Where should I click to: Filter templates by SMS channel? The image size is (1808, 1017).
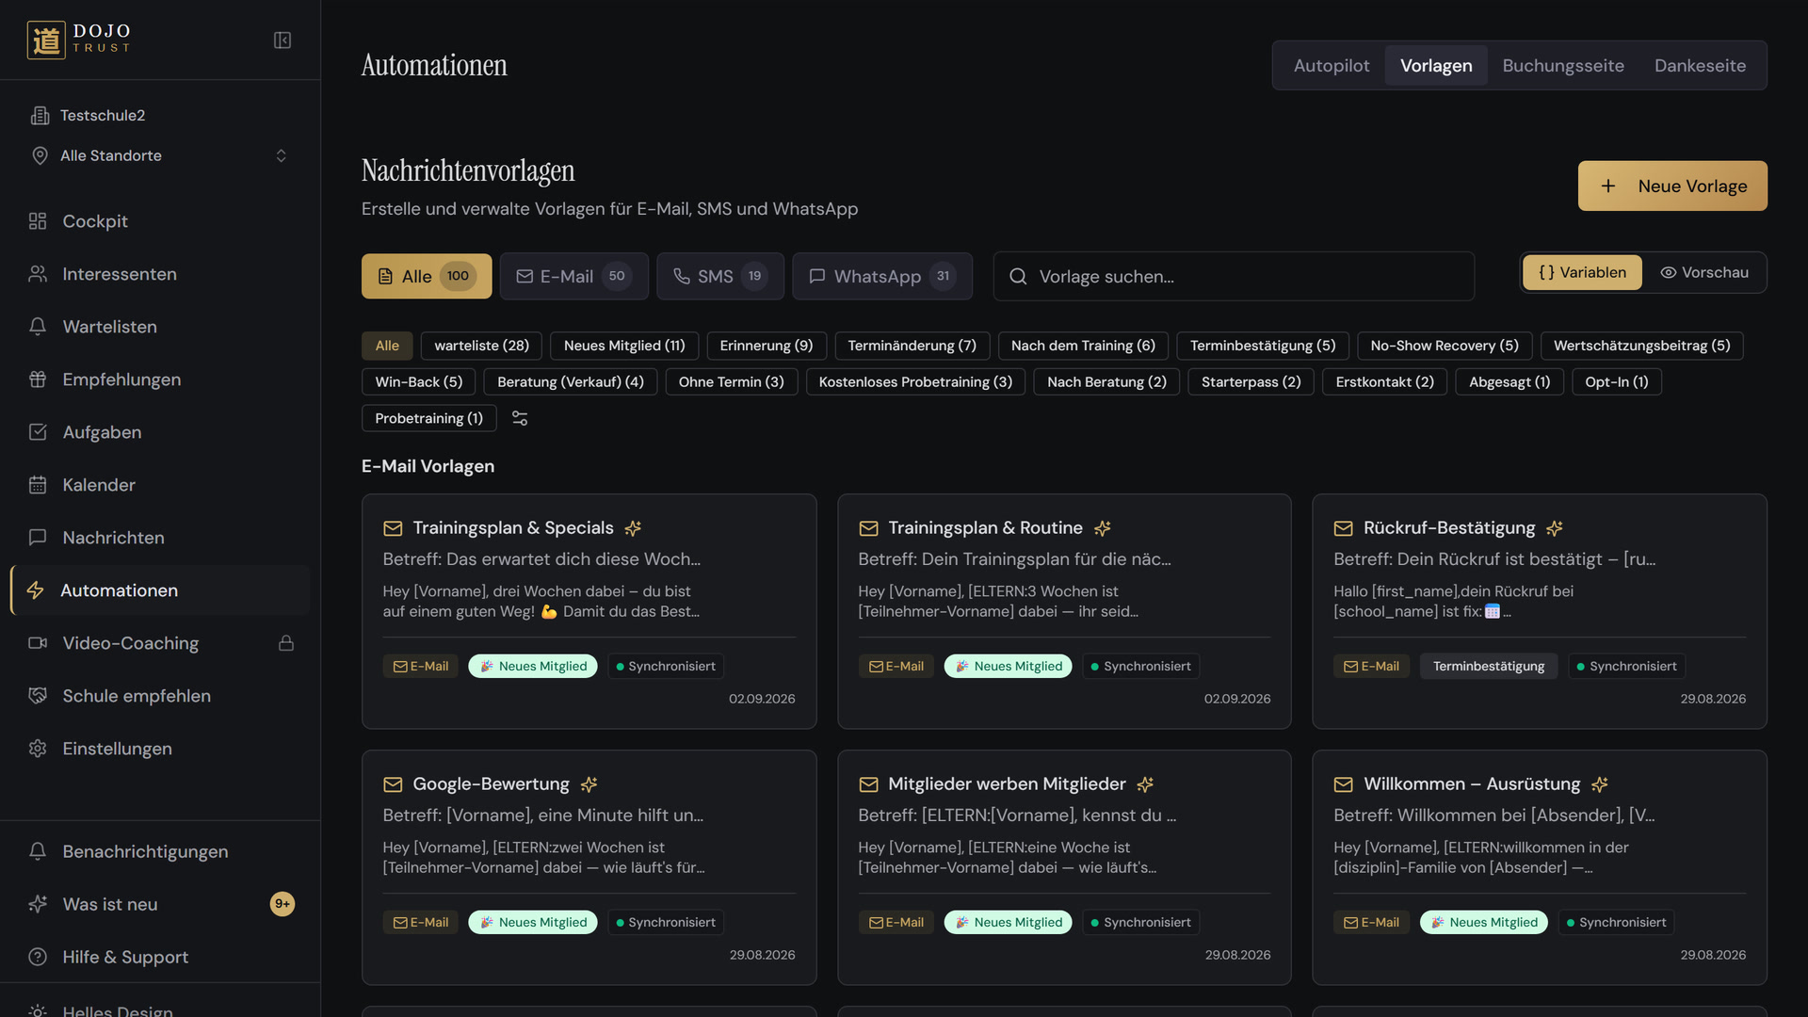[x=720, y=276]
